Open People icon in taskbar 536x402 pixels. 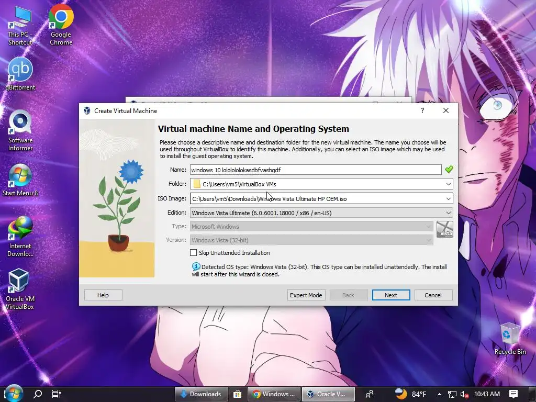click(x=370, y=394)
